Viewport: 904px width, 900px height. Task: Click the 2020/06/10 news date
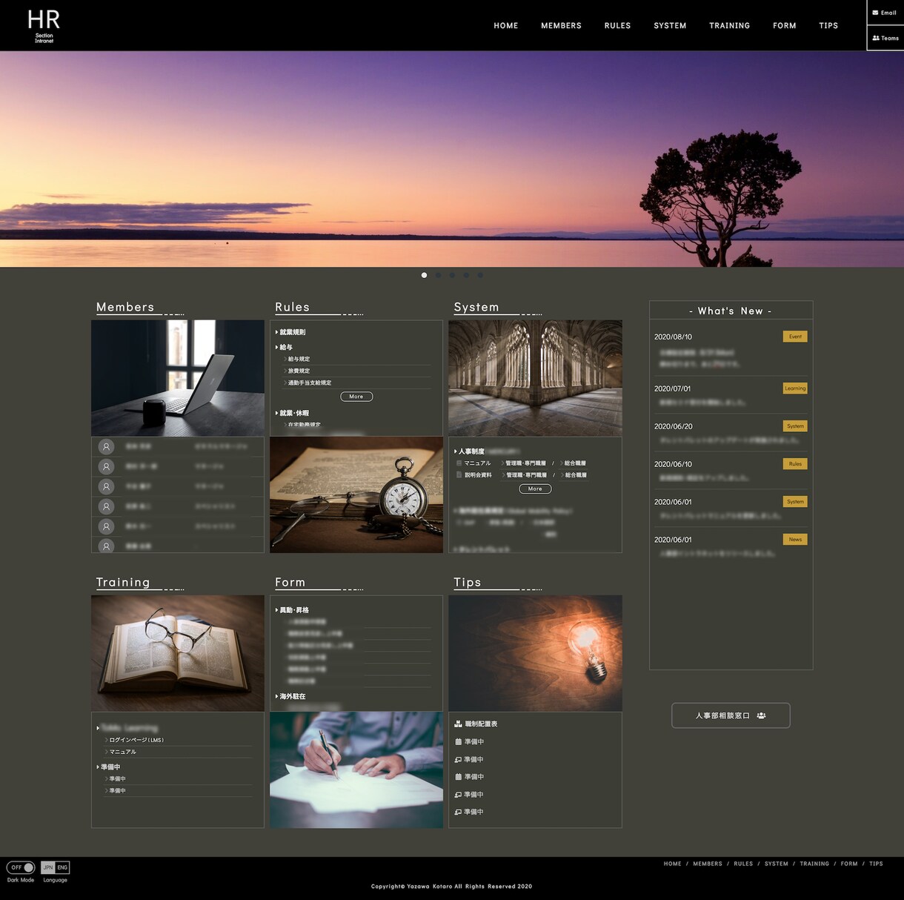(x=673, y=465)
